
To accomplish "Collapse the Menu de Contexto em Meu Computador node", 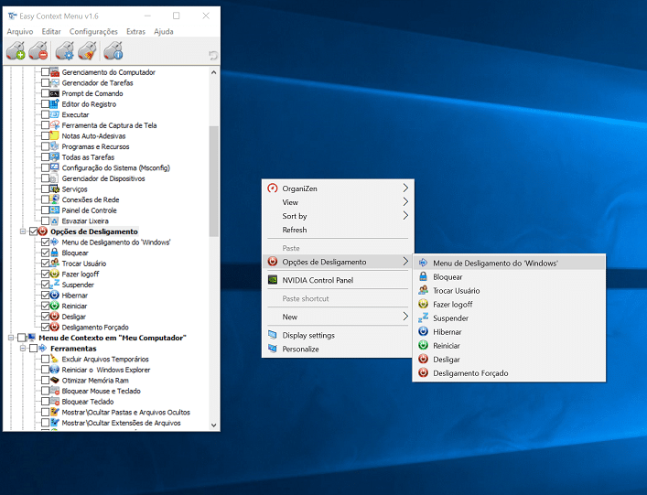I will 11,338.
